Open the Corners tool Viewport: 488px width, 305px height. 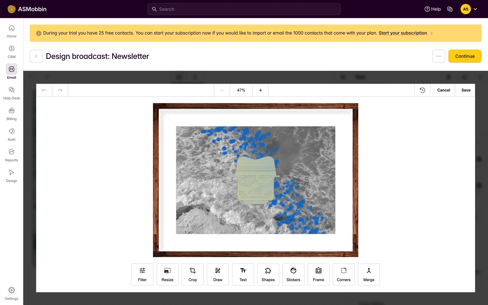[343, 274]
